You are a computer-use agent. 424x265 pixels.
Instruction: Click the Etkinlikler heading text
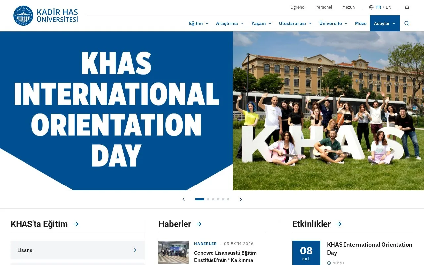click(x=311, y=224)
